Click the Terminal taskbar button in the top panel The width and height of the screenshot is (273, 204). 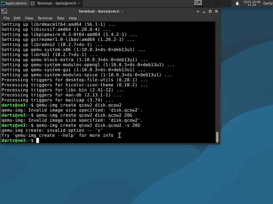click(56, 3)
